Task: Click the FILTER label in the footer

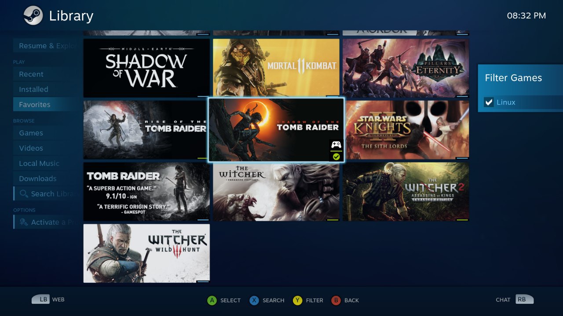Action: click(314, 301)
